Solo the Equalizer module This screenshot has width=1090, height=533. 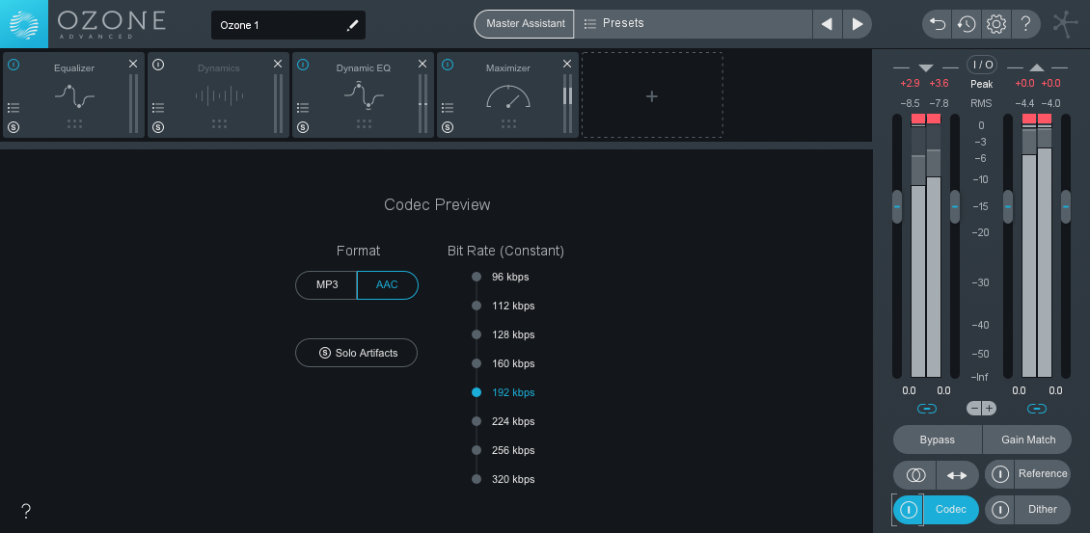(14, 127)
